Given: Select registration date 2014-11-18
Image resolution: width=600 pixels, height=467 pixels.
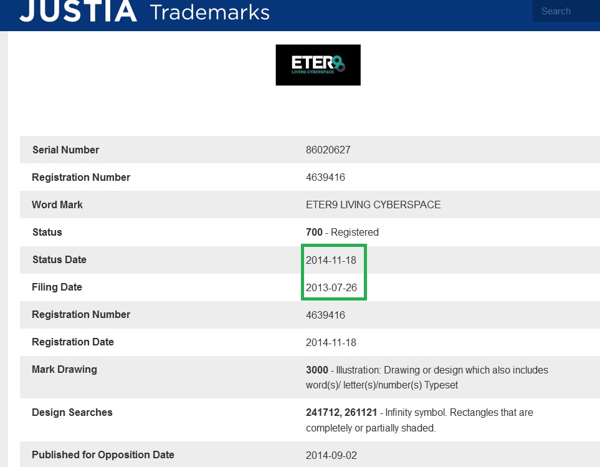Looking at the screenshot, I should (x=331, y=342).
